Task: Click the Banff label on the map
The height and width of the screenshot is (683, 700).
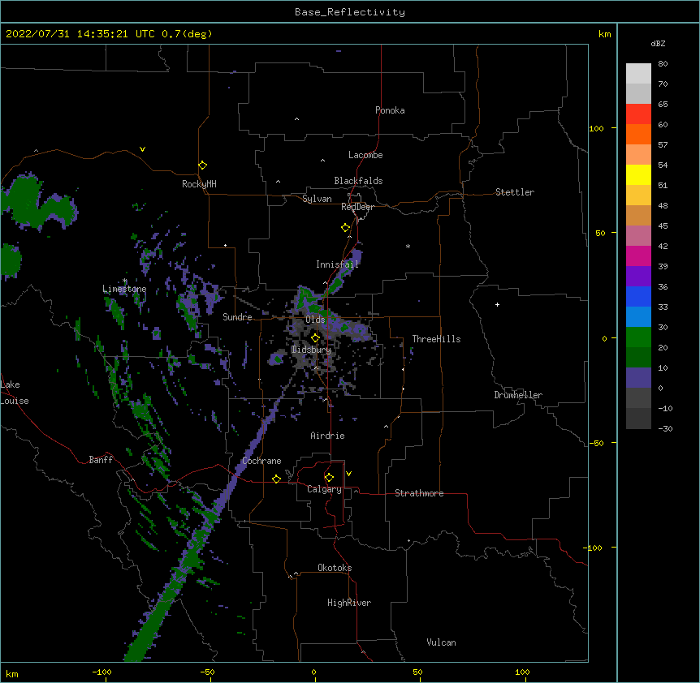Action: pyautogui.click(x=101, y=460)
